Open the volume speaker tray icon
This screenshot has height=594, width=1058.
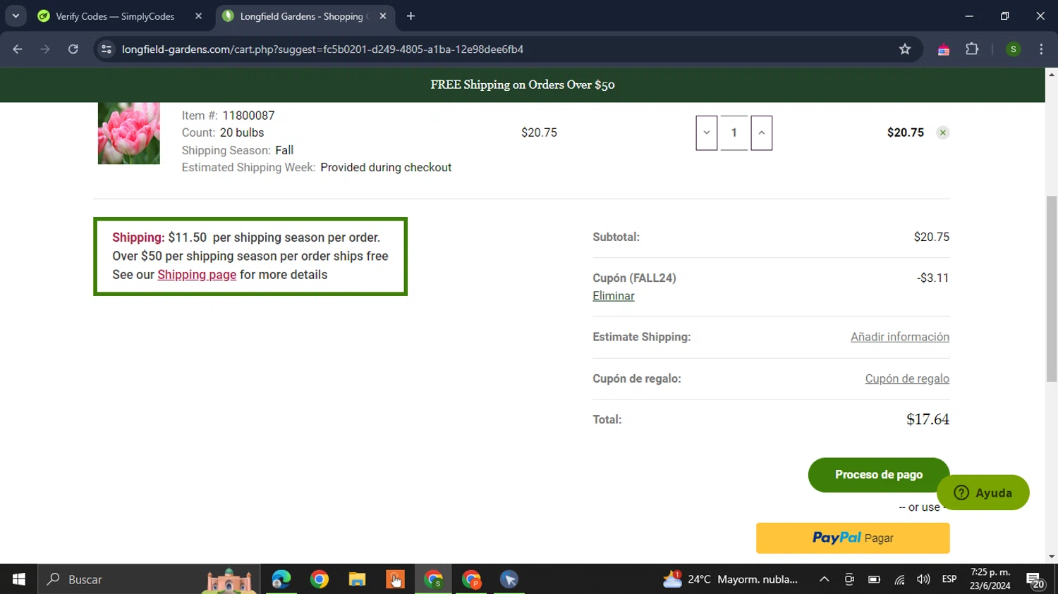pos(923,579)
